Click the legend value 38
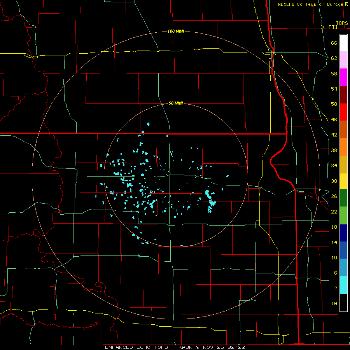This screenshot has width=350, height=350. (334, 150)
